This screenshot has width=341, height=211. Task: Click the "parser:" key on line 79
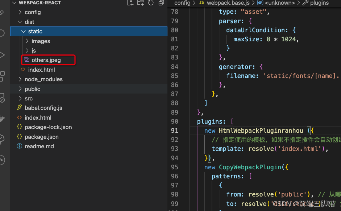[x=232, y=21]
